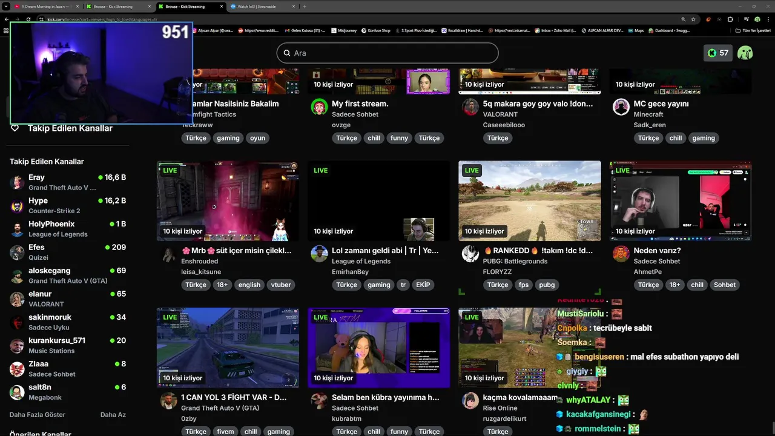
Task: Click the search magnifier icon in Ara box
Action: 287,53
